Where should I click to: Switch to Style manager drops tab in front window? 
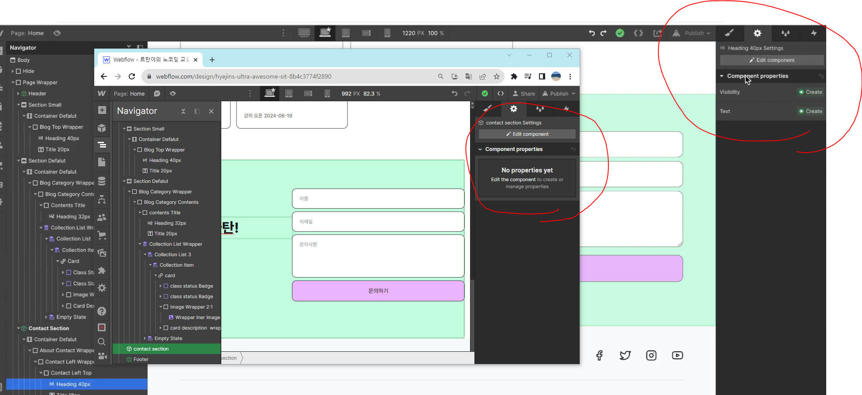pos(540,109)
